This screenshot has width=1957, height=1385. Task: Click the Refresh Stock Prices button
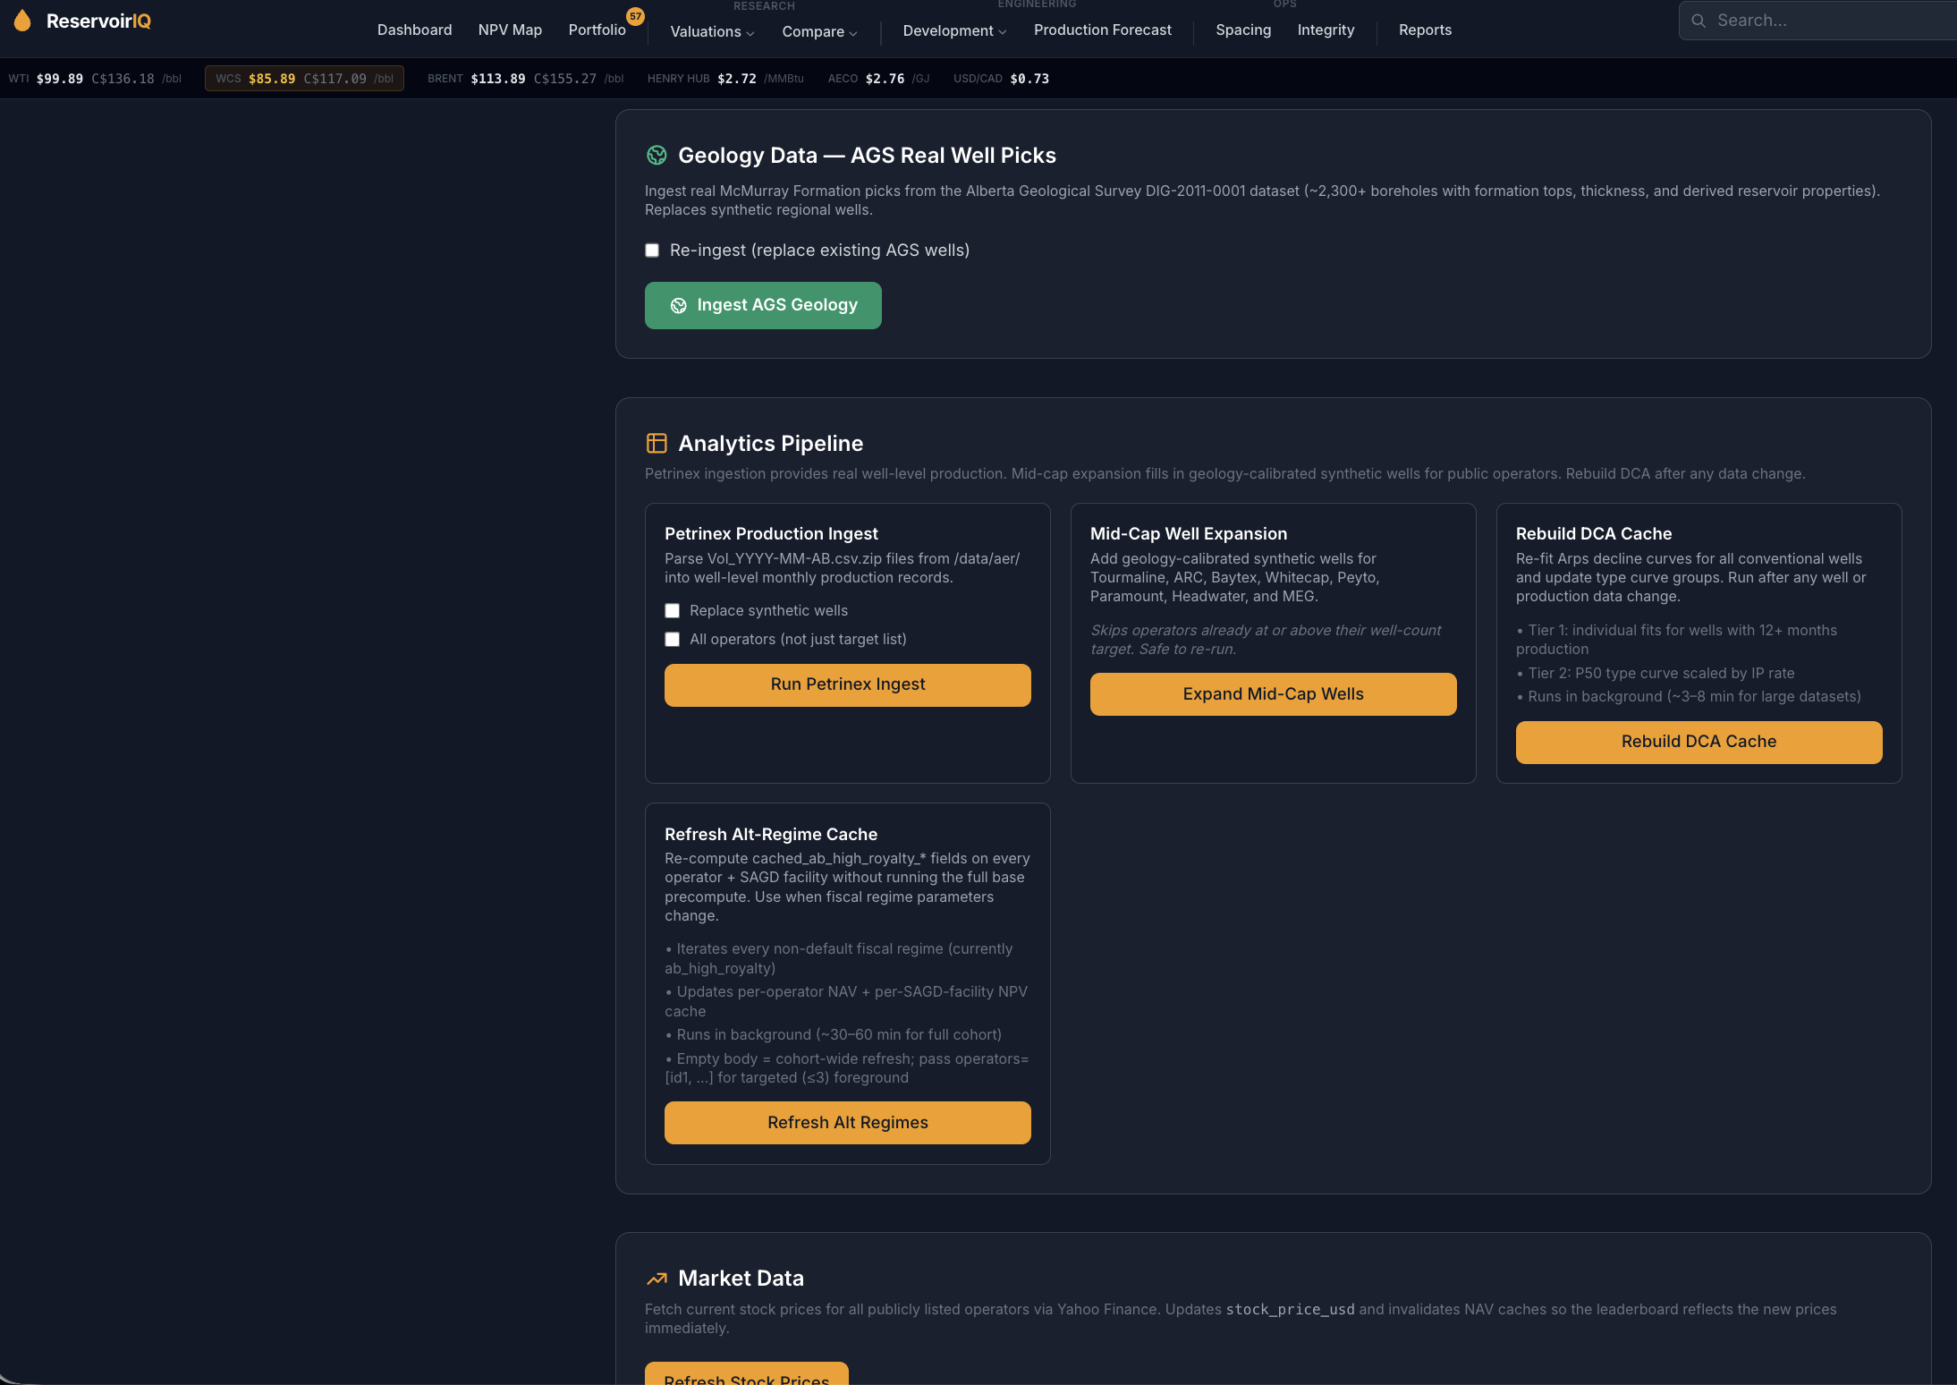pyautogui.click(x=746, y=1374)
